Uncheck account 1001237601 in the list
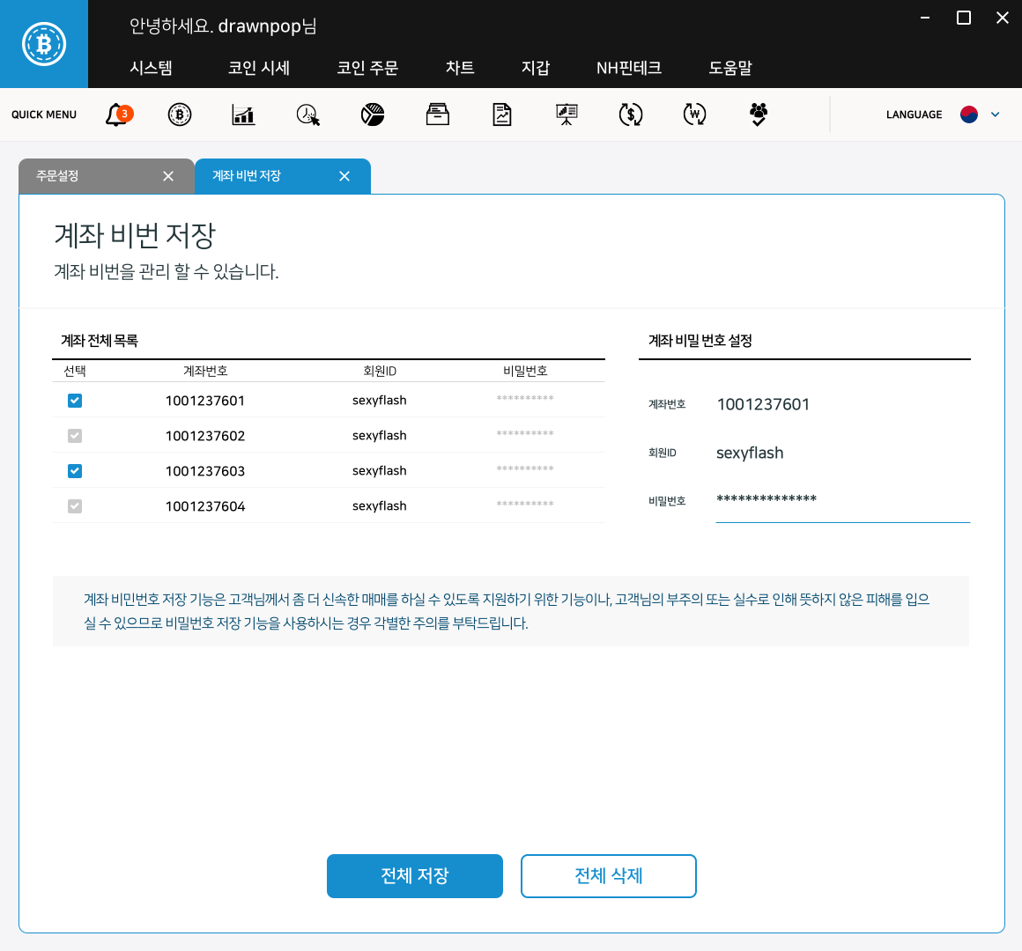 [x=75, y=400]
